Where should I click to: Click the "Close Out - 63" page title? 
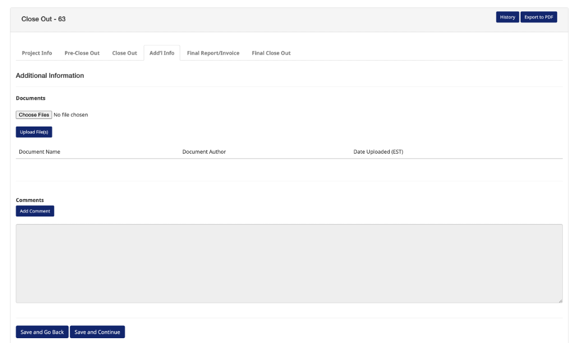(43, 19)
